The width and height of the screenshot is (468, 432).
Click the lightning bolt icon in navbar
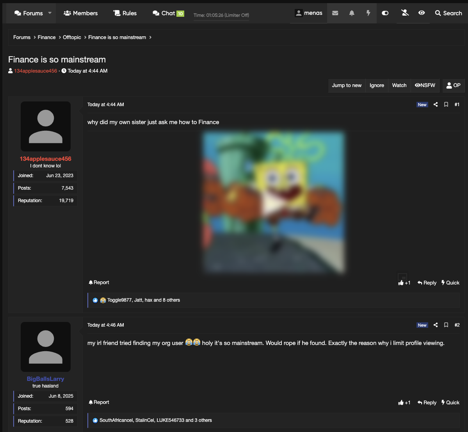[368, 13]
